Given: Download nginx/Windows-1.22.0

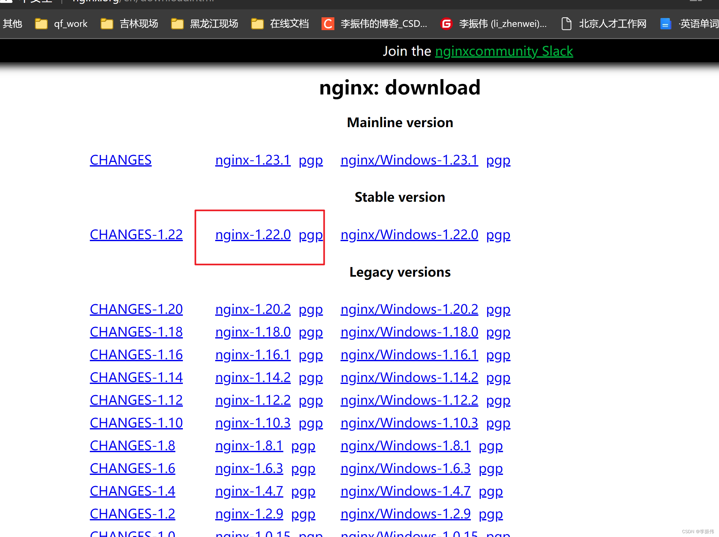Looking at the screenshot, I should [410, 235].
